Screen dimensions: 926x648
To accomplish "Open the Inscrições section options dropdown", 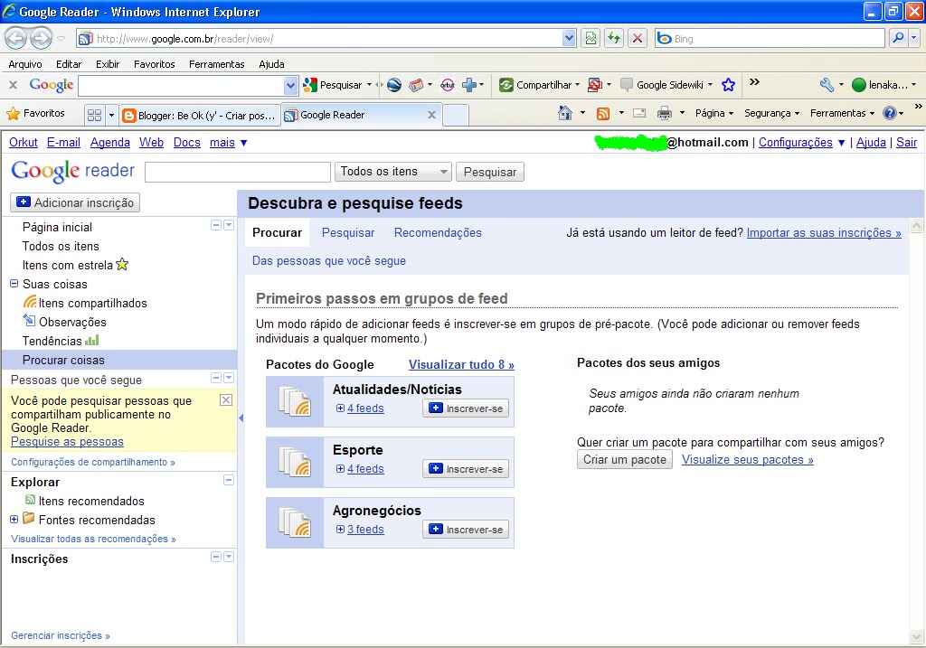I will tap(229, 557).
